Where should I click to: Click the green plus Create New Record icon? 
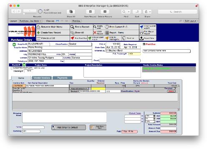pos(38,33)
